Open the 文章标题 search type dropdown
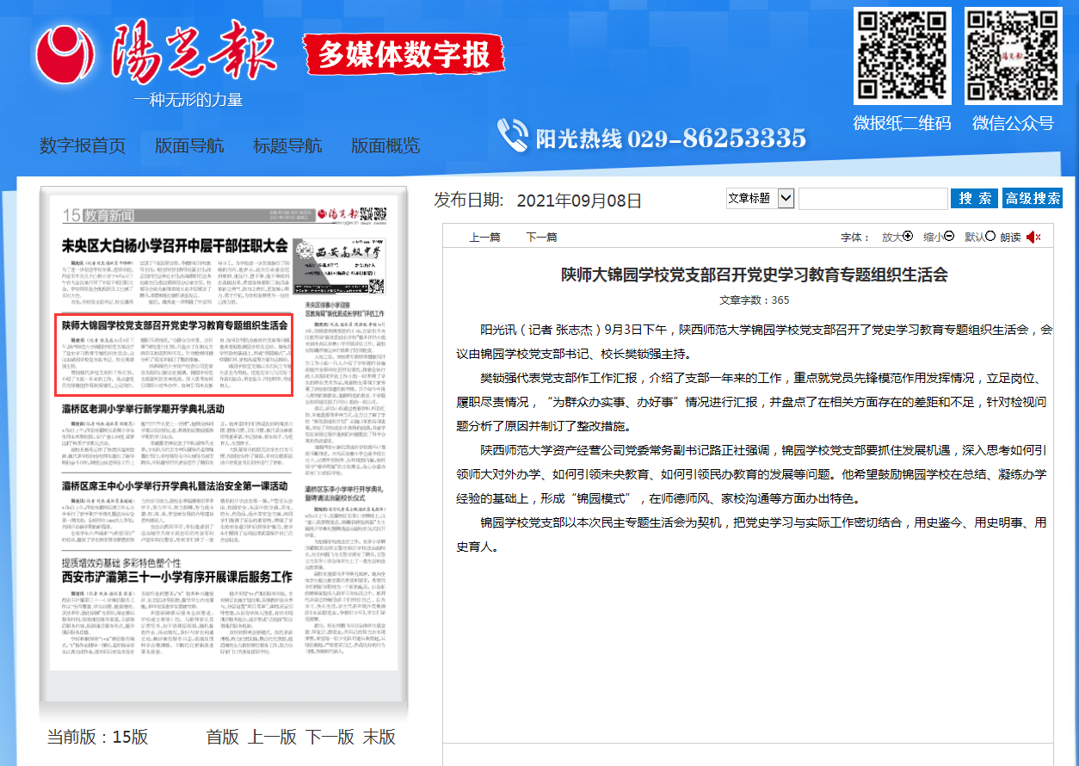Viewport: 1079px width, 766px height. (760, 199)
